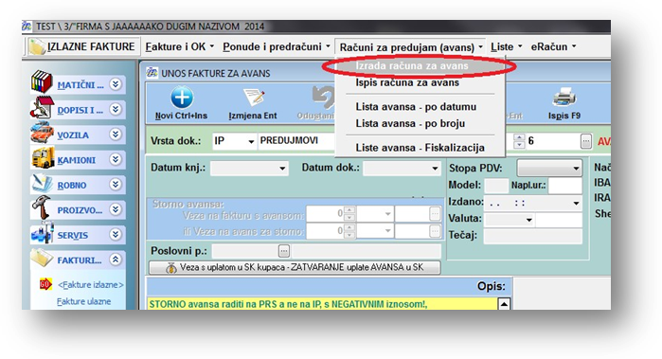Open the Valuta dropdown
The height and width of the screenshot is (359, 662).
pyautogui.click(x=528, y=220)
